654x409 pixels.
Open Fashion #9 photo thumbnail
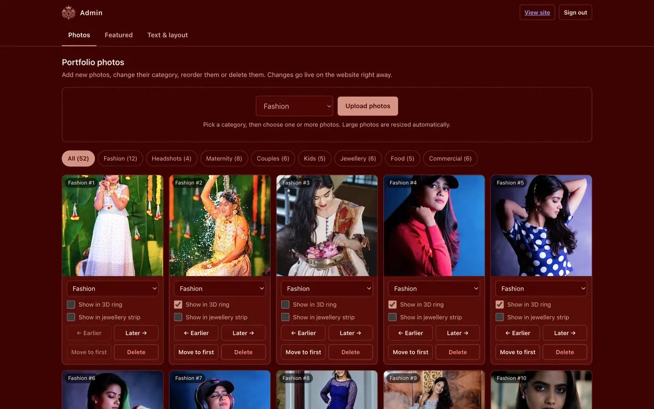pyautogui.click(x=434, y=390)
